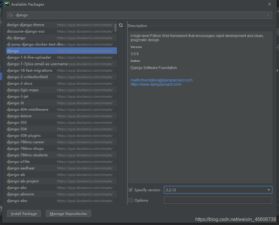The width and height of the screenshot is (279, 225).
Task: Select django-404-middleware package
Action: click(x=61, y=110)
